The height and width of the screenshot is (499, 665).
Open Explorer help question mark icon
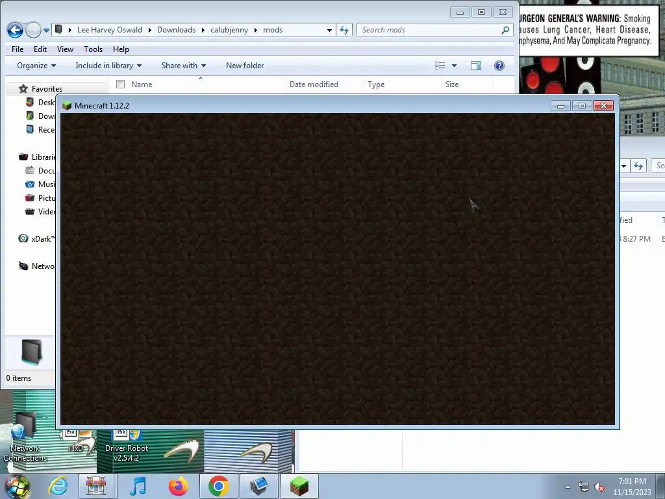[499, 66]
